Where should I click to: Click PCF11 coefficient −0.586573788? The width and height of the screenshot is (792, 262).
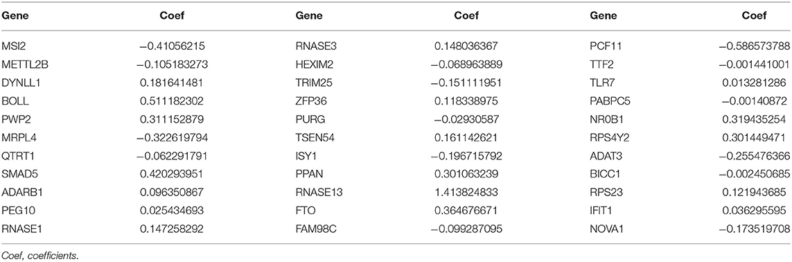(755, 46)
